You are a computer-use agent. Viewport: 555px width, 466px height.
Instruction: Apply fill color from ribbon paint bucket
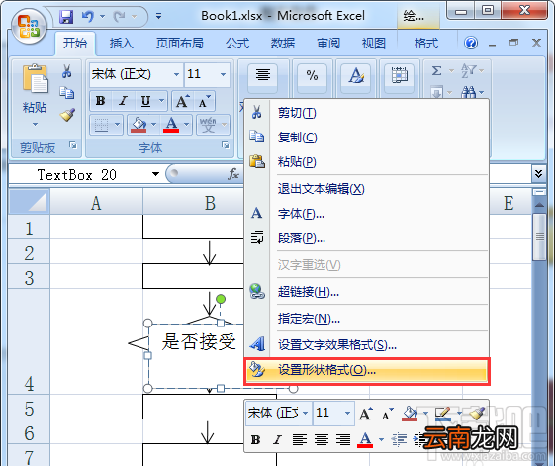click(x=139, y=125)
